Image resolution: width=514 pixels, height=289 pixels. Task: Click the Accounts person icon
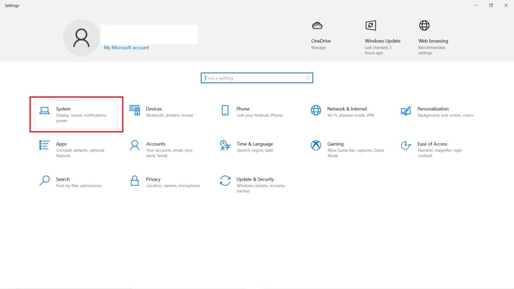click(135, 145)
